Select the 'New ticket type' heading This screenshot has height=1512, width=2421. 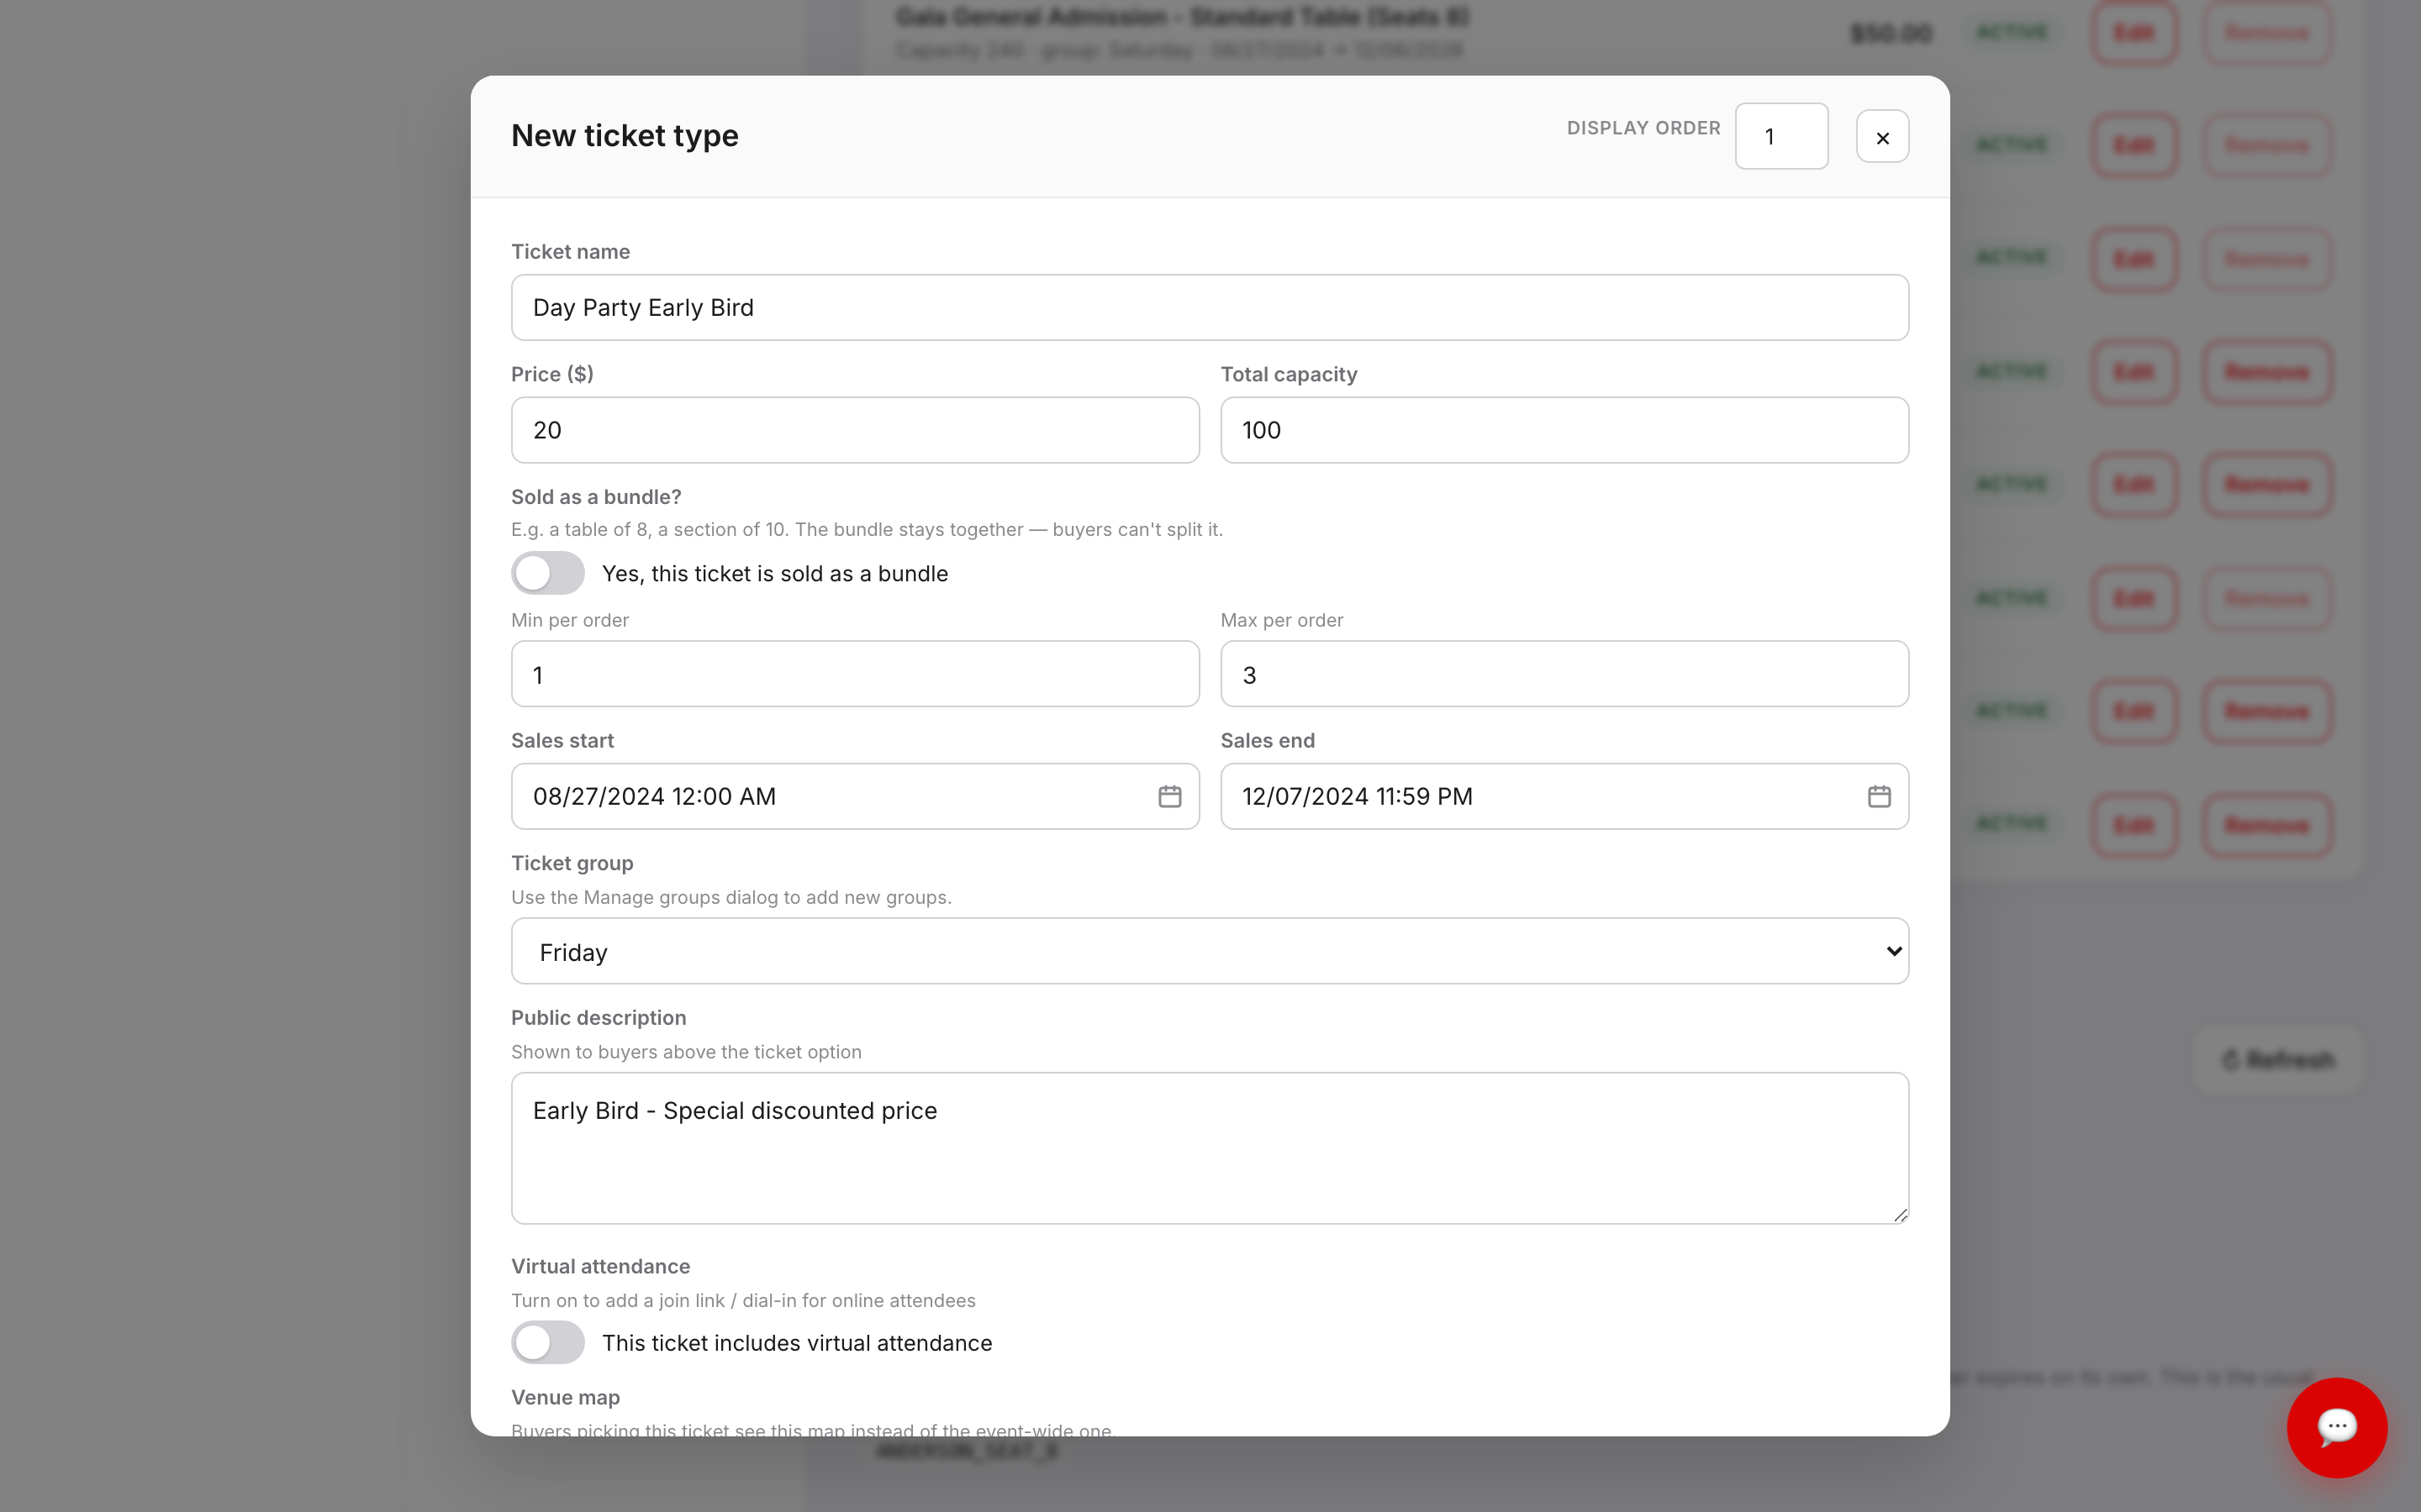coord(625,136)
